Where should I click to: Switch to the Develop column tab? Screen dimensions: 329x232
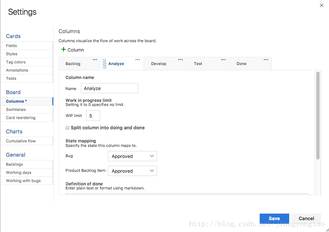coord(165,63)
